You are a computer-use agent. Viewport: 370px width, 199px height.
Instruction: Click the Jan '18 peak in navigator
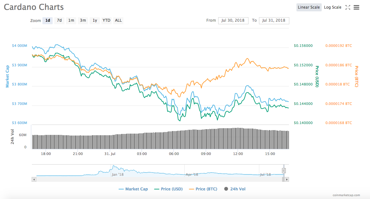coord(114,166)
